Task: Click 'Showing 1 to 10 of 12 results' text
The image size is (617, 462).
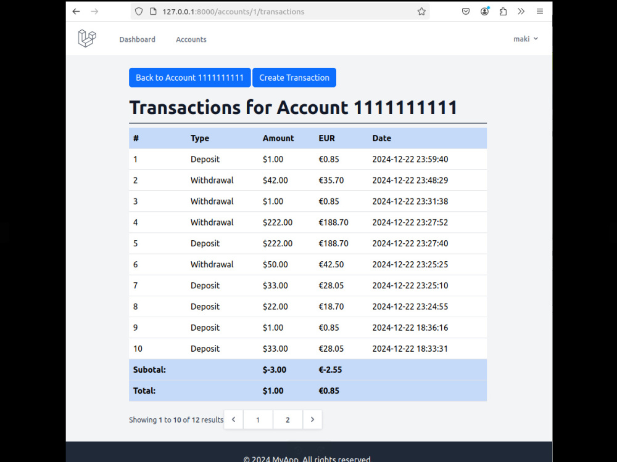Action: (x=176, y=420)
